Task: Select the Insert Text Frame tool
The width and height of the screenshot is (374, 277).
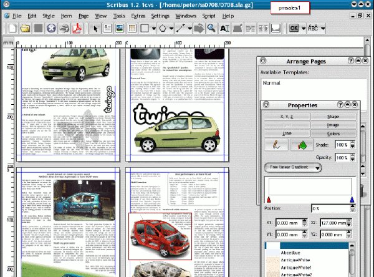Action: tap(108, 28)
